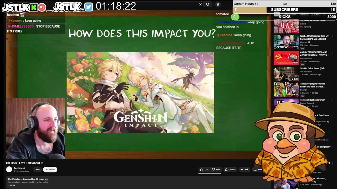Click the 14:20 duration badge on the thumbnail
This screenshot has width=337, height=189.
click(296, 95)
